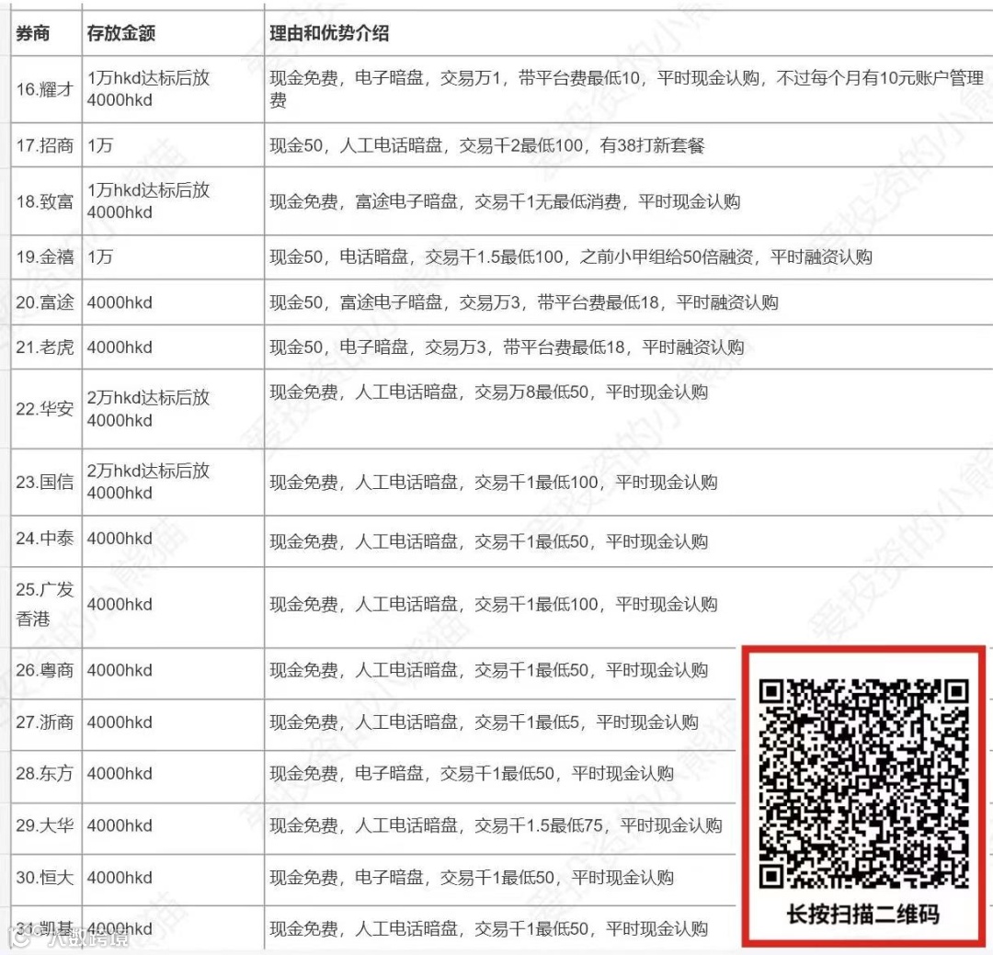This screenshot has height=955, width=993.
Task: Click the description 交易万8最低50
Action: coord(488,392)
